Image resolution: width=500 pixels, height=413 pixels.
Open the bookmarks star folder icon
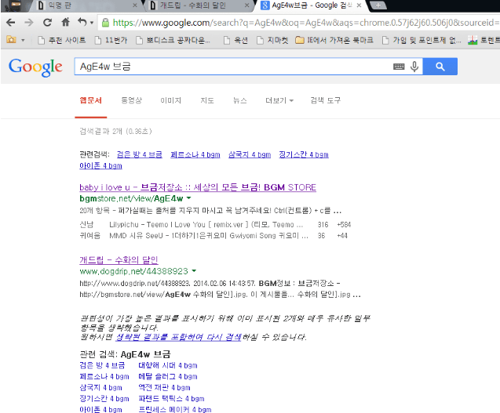pyautogui.click(x=12, y=40)
